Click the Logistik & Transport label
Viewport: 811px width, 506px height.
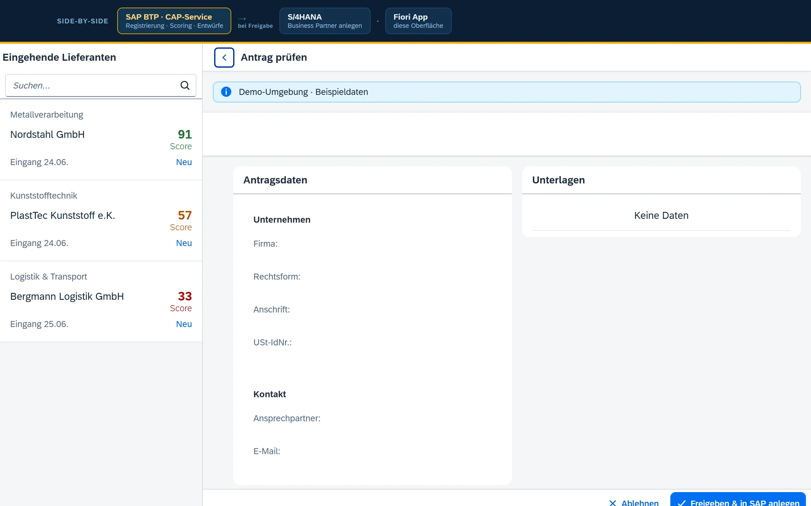click(48, 276)
